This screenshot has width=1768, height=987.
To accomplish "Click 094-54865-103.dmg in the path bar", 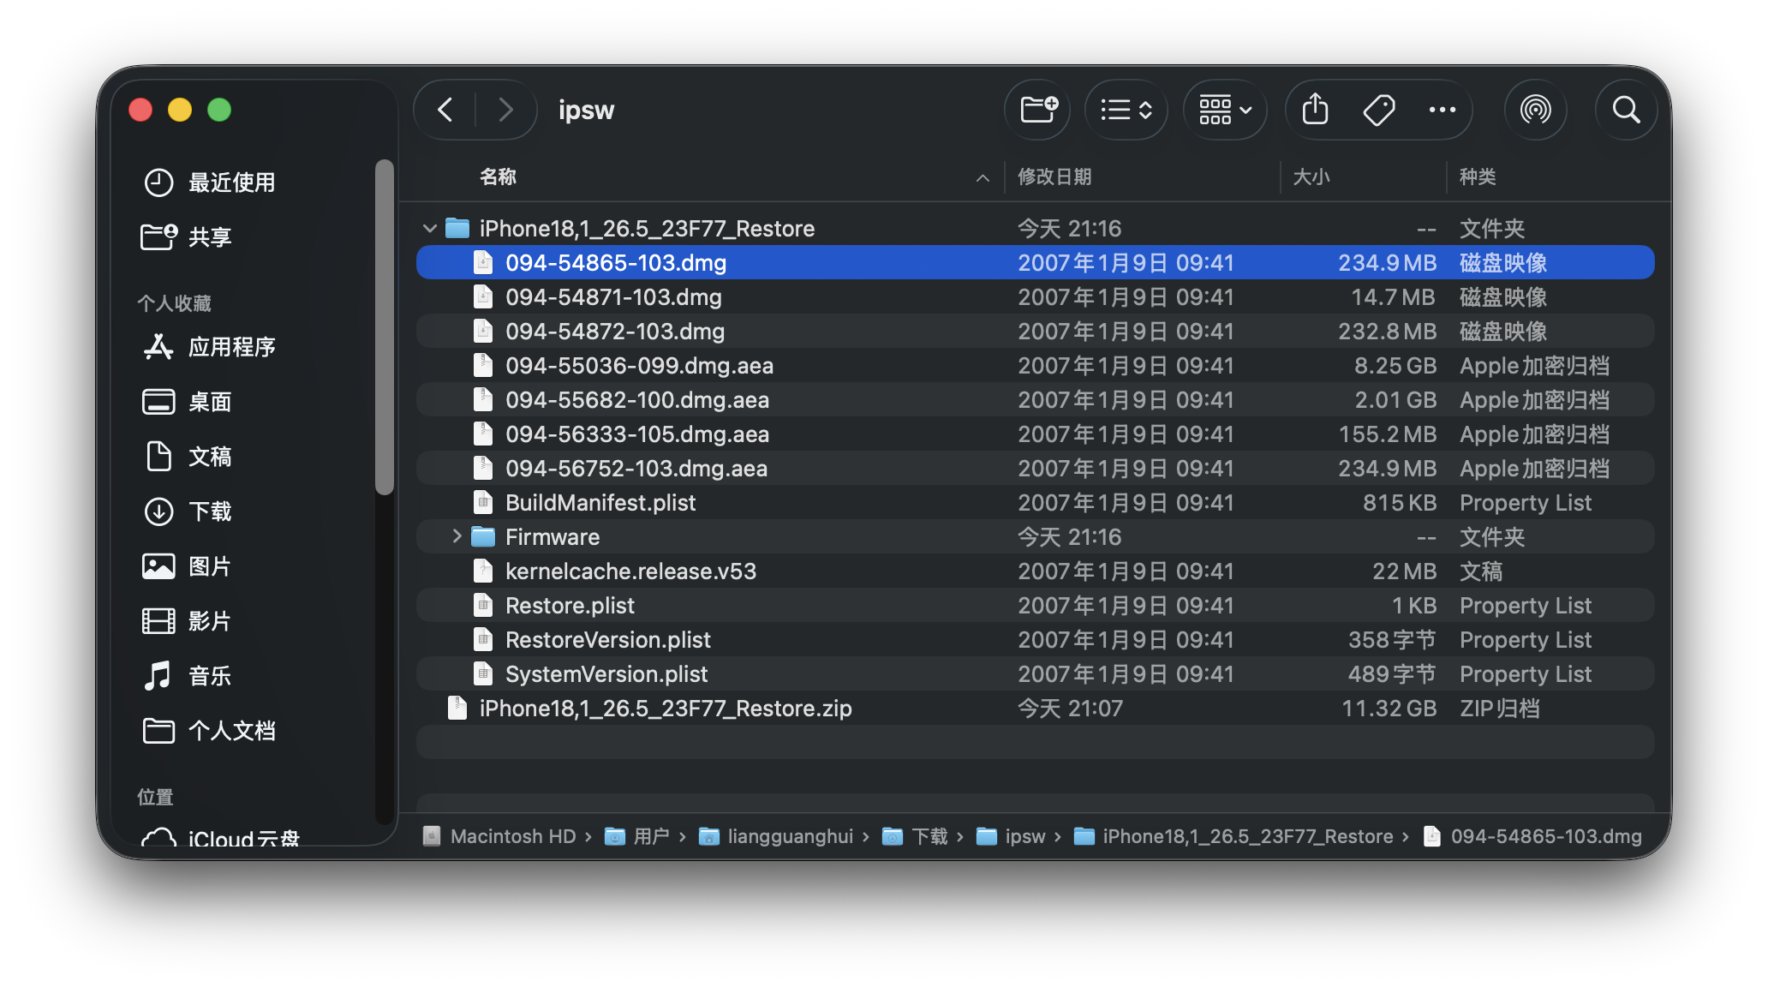I will pos(1532,836).
